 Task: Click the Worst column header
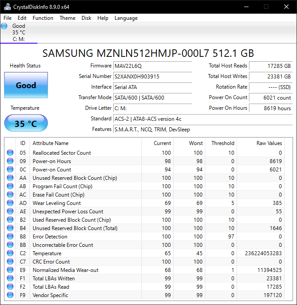point(189,143)
